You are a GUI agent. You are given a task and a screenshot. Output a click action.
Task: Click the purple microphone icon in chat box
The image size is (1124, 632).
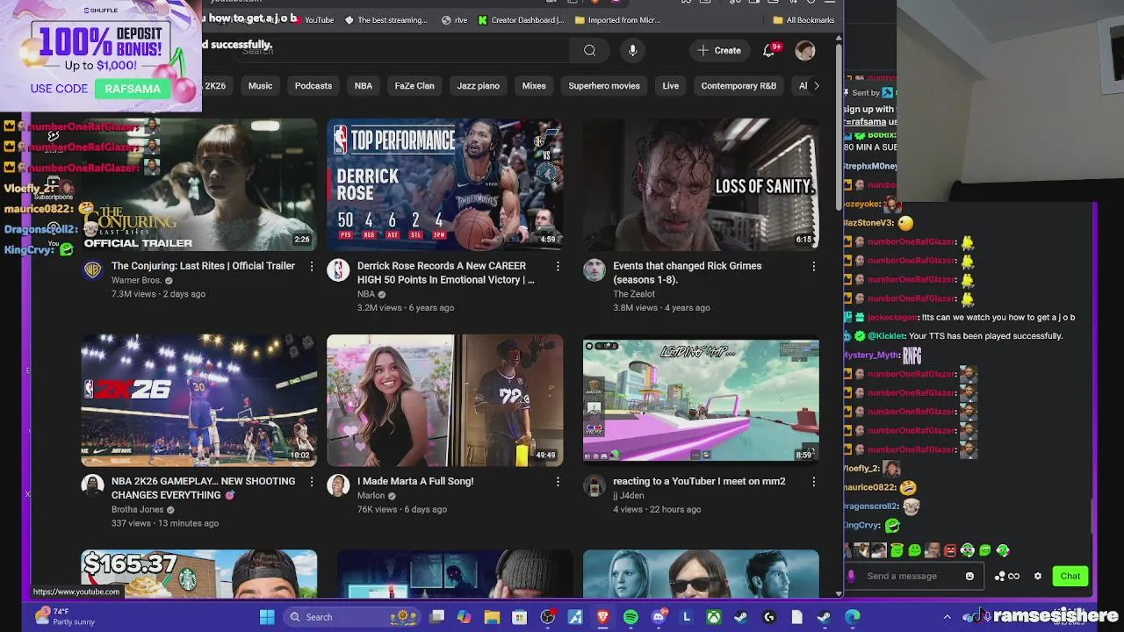851,577
